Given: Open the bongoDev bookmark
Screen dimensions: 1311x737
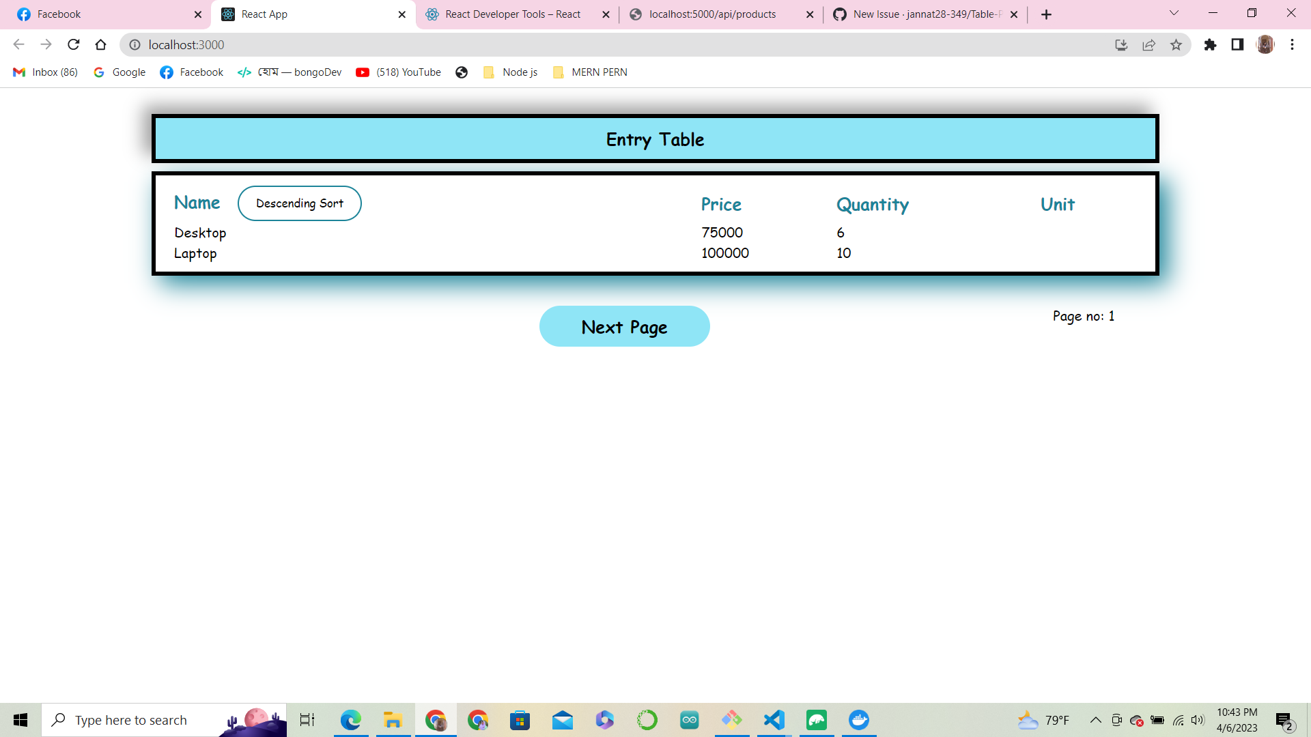Looking at the screenshot, I should [x=289, y=72].
